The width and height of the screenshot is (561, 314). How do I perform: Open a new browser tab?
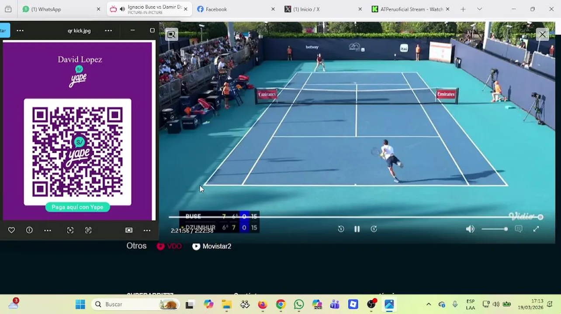coord(463,9)
